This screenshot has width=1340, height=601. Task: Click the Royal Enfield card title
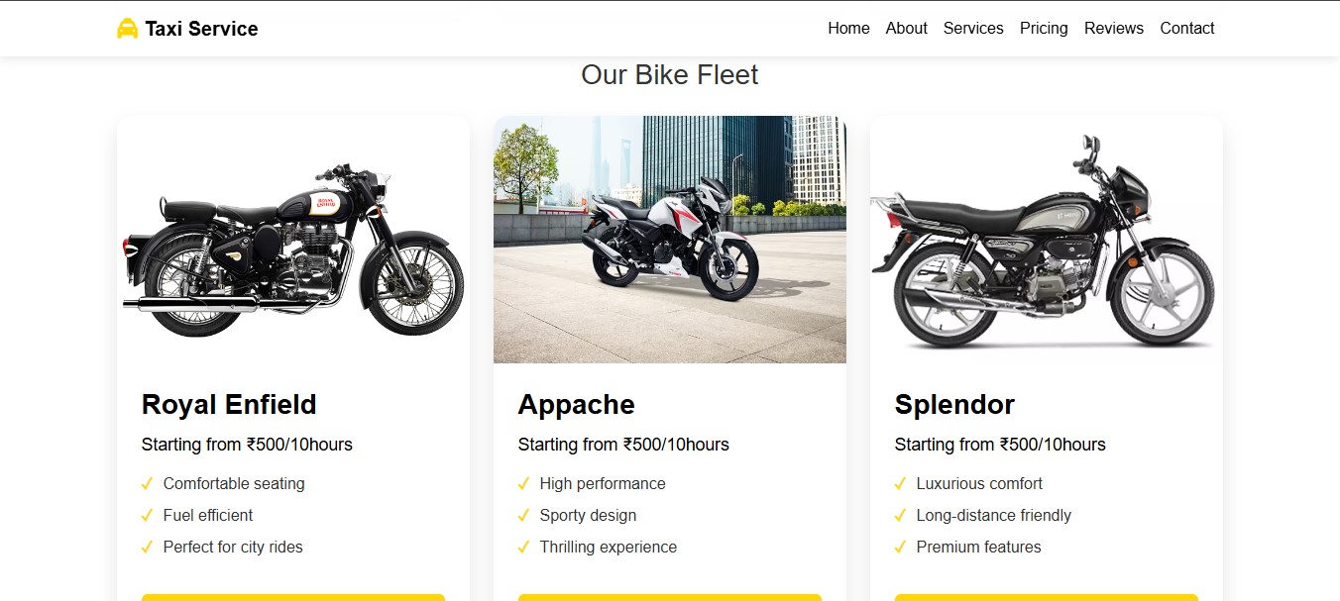click(x=229, y=404)
